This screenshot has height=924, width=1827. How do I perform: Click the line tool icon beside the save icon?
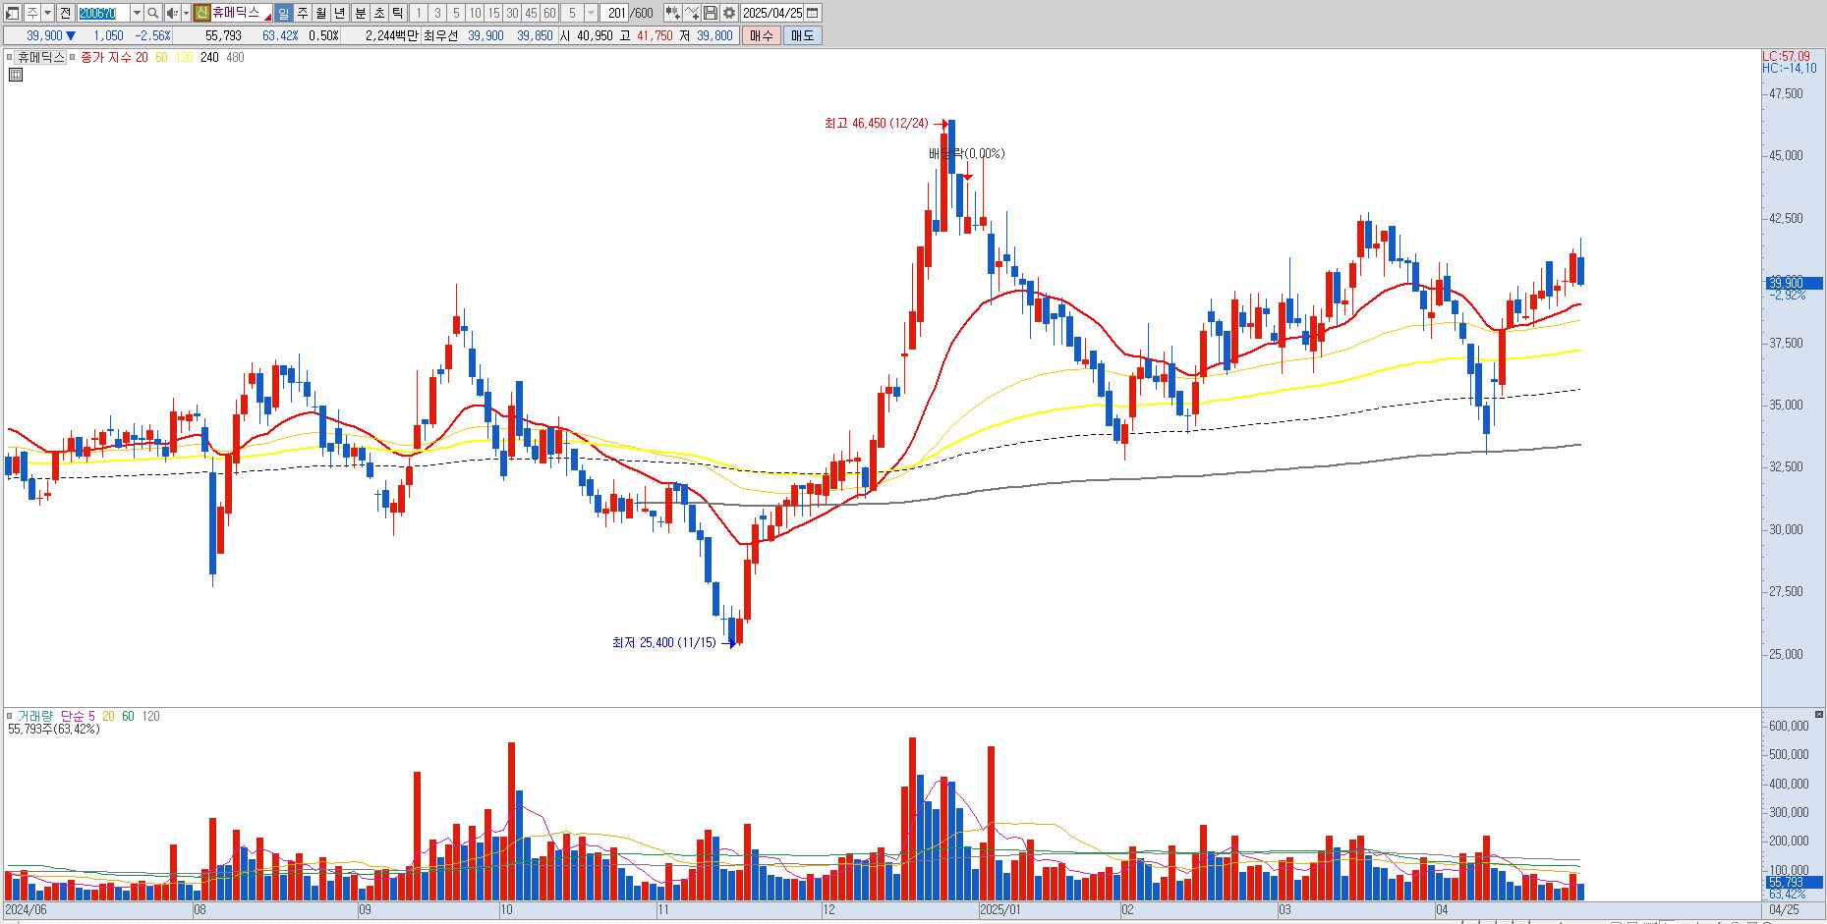[x=692, y=13]
